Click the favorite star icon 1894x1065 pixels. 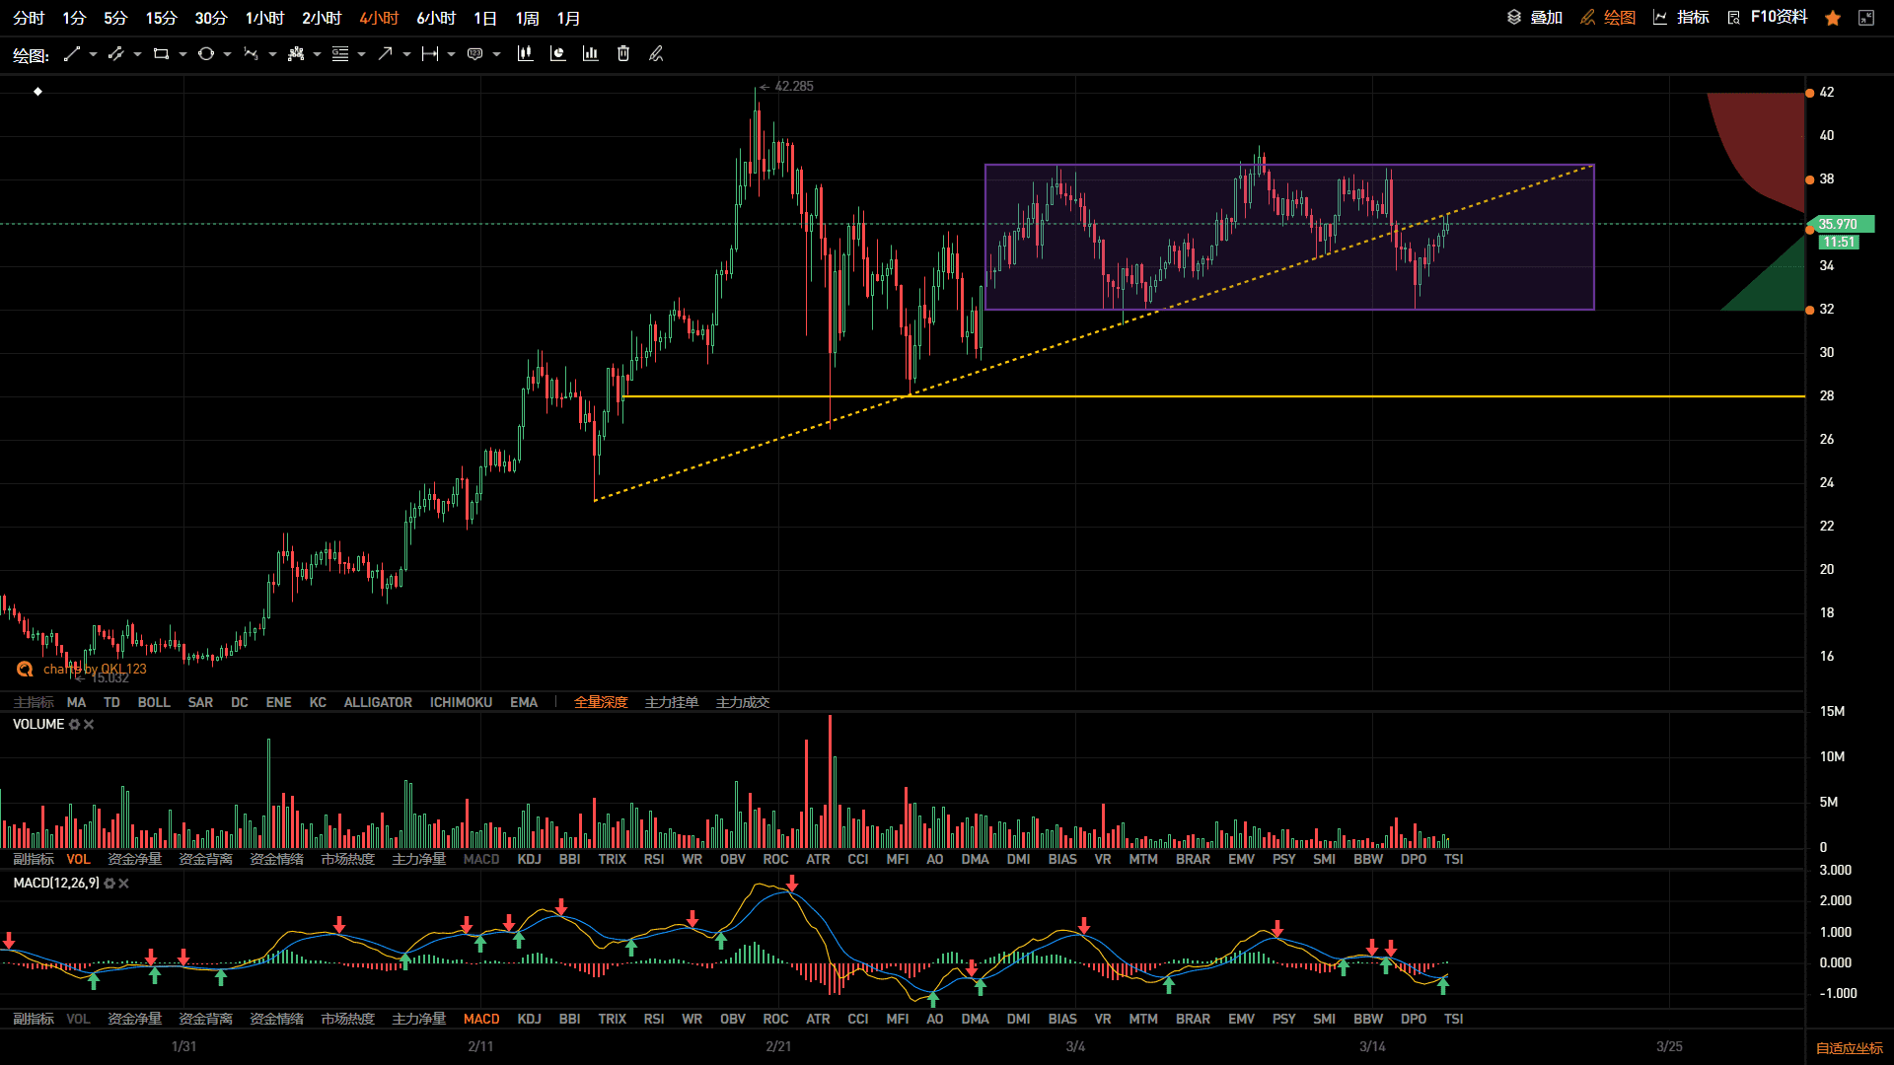coord(1833,18)
